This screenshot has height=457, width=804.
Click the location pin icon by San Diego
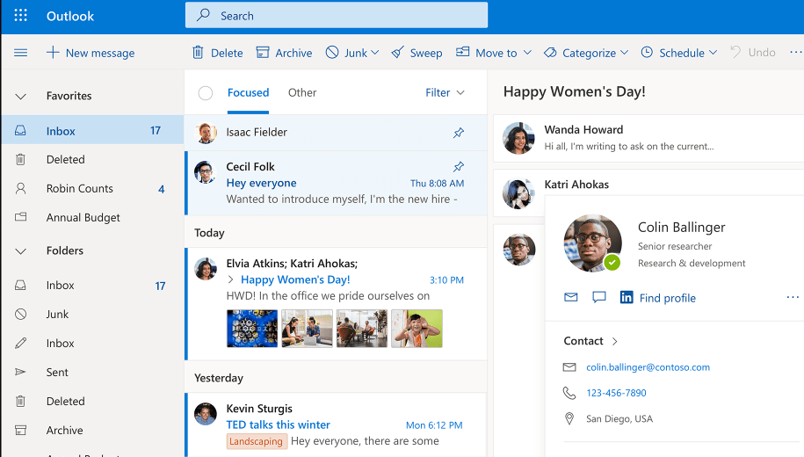coord(569,418)
